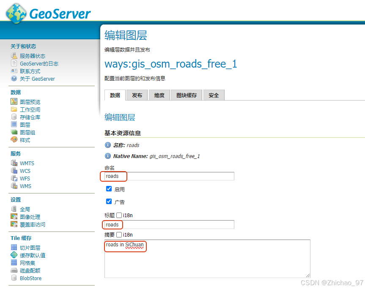Image resolution: width=365 pixels, height=289 pixels.
Task: Open the 样式 link
Action: (25, 140)
